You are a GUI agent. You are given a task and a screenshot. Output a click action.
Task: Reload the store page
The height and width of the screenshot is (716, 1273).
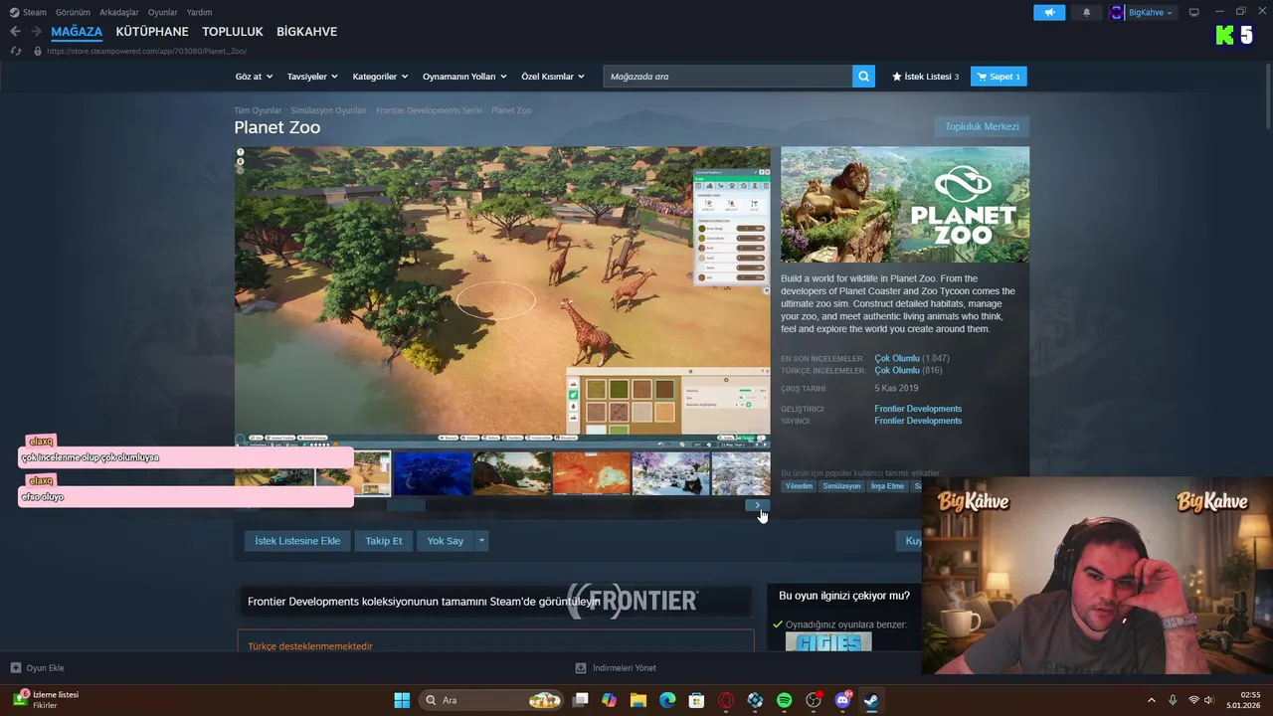click(16, 51)
